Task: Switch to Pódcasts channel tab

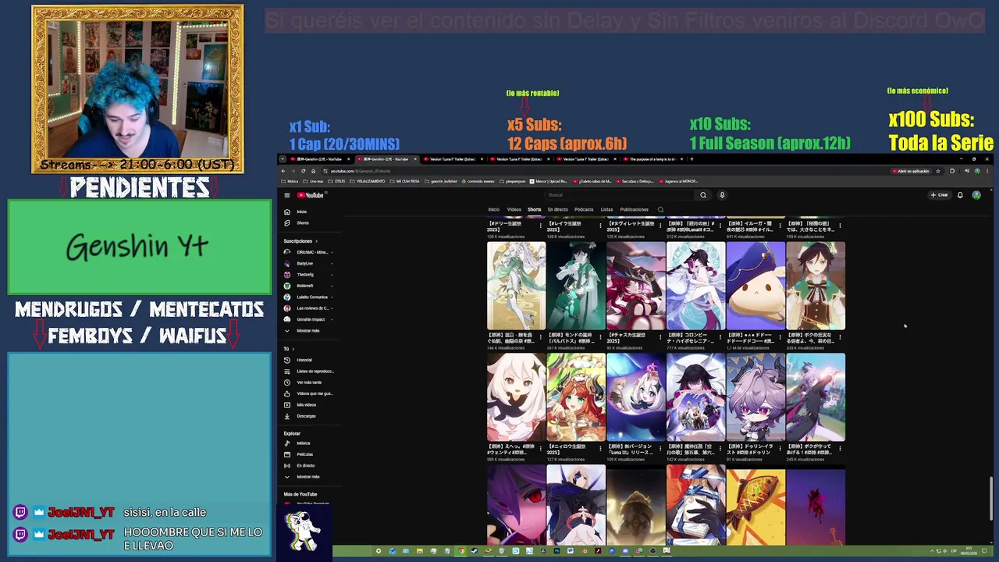Action: 584,209
